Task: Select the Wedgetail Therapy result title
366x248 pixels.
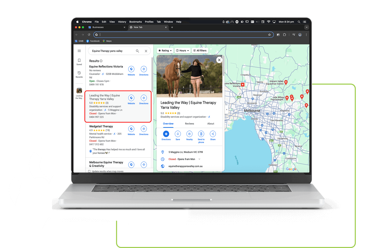Action: pyautogui.click(x=101, y=126)
